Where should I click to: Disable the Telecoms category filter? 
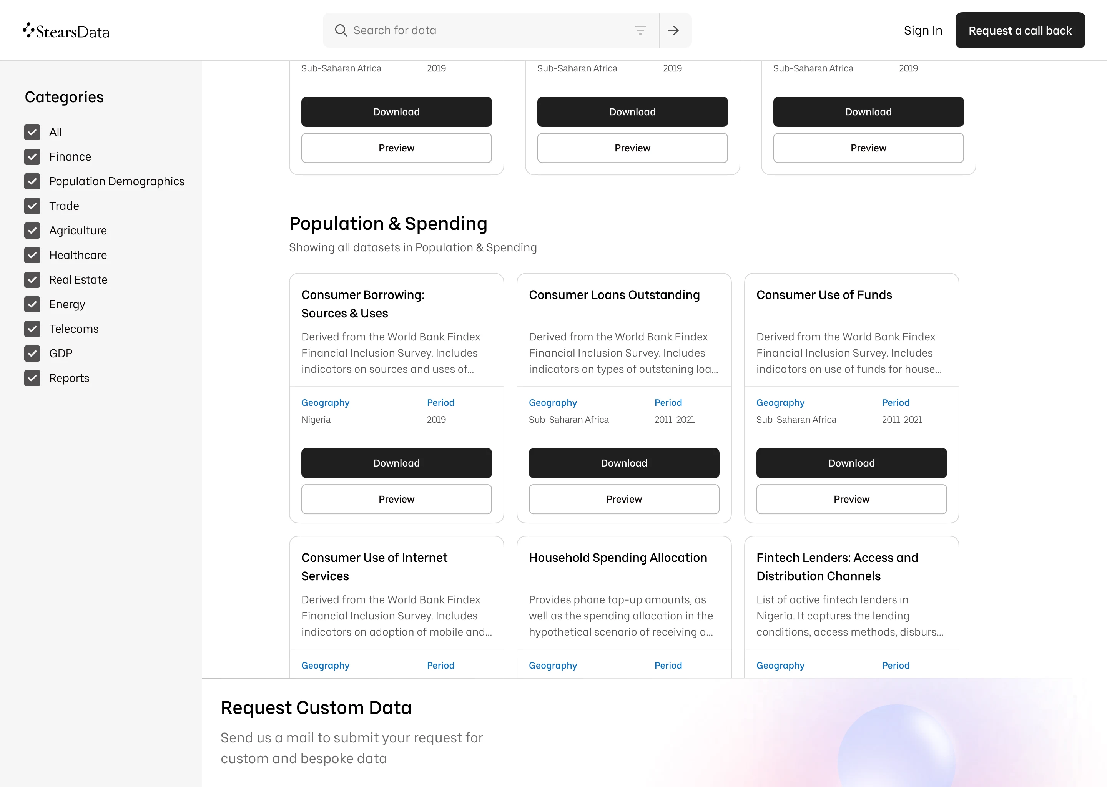coord(32,329)
